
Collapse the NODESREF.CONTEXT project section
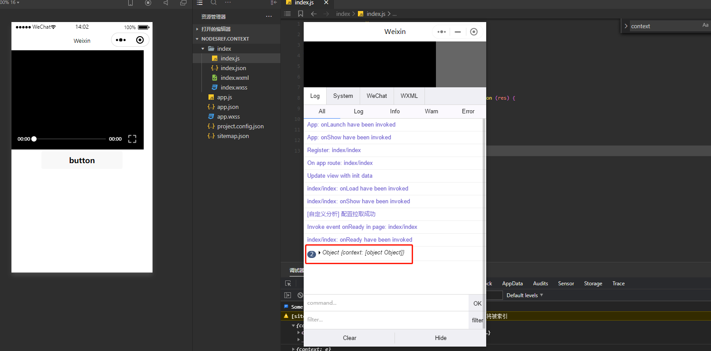click(225, 39)
